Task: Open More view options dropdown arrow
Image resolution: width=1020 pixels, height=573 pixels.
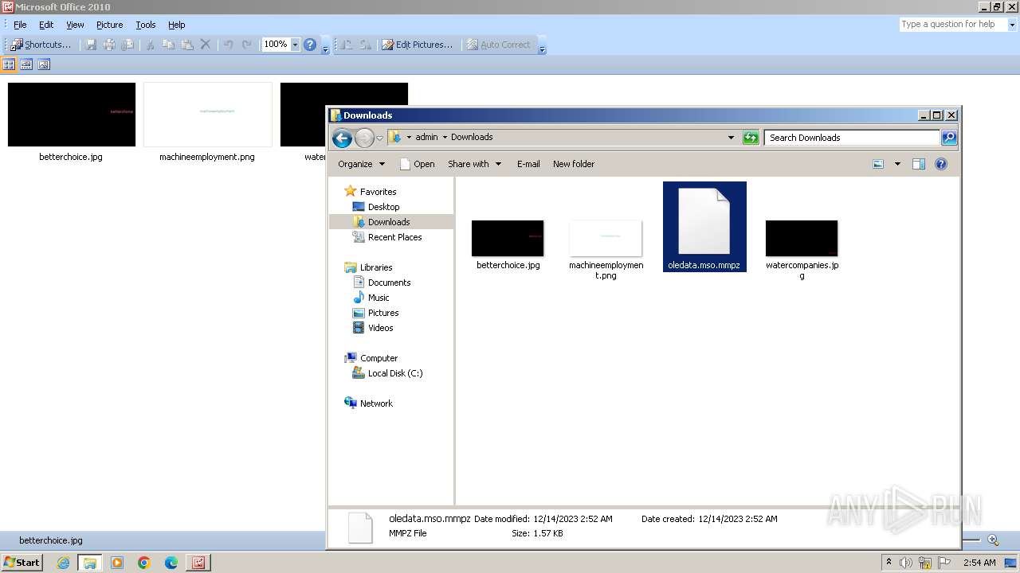Action: pos(897,164)
